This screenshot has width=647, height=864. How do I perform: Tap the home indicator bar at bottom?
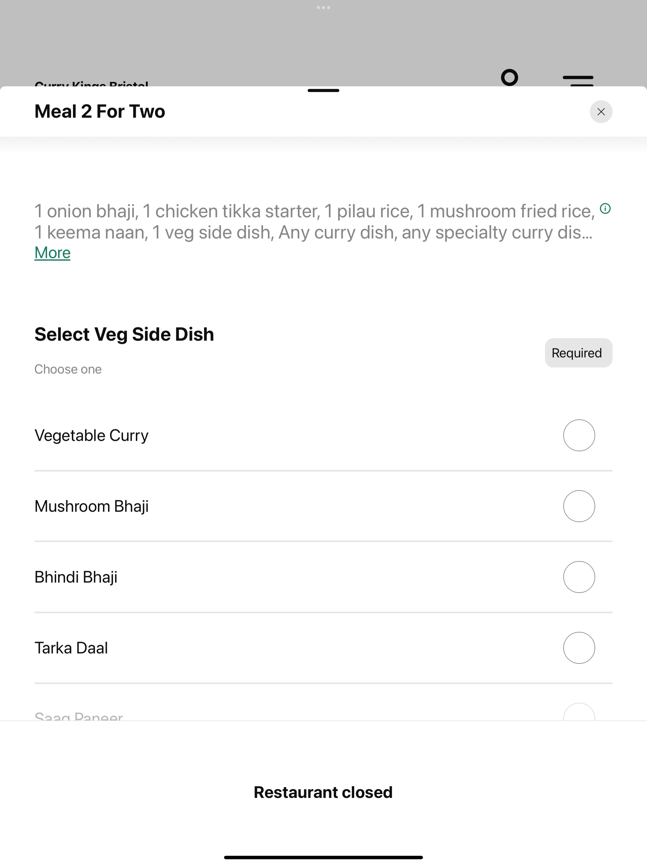pyautogui.click(x=323, y=857)
